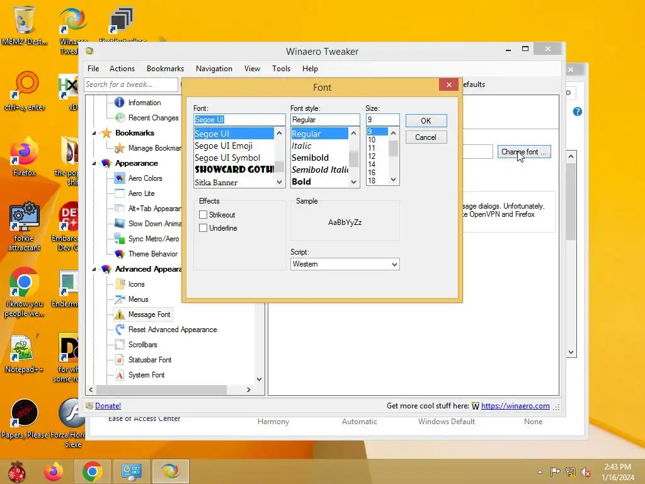Select the Aero Lite icon
The image size is (645, 484).
pyautogui.click(x=120, y=193)
